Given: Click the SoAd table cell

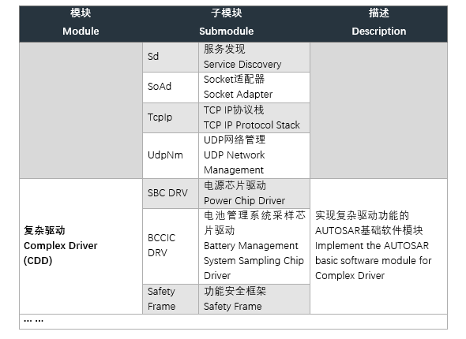Looking at the screenshot, I should (x=171, y=88).
